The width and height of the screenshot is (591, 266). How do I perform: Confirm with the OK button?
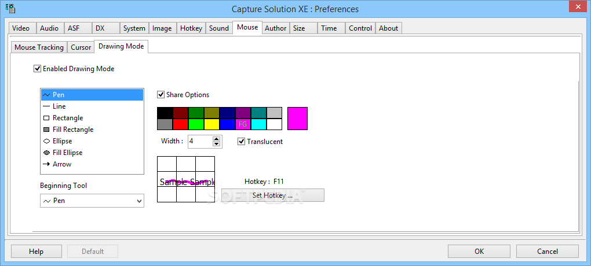(x=479, y=252)
